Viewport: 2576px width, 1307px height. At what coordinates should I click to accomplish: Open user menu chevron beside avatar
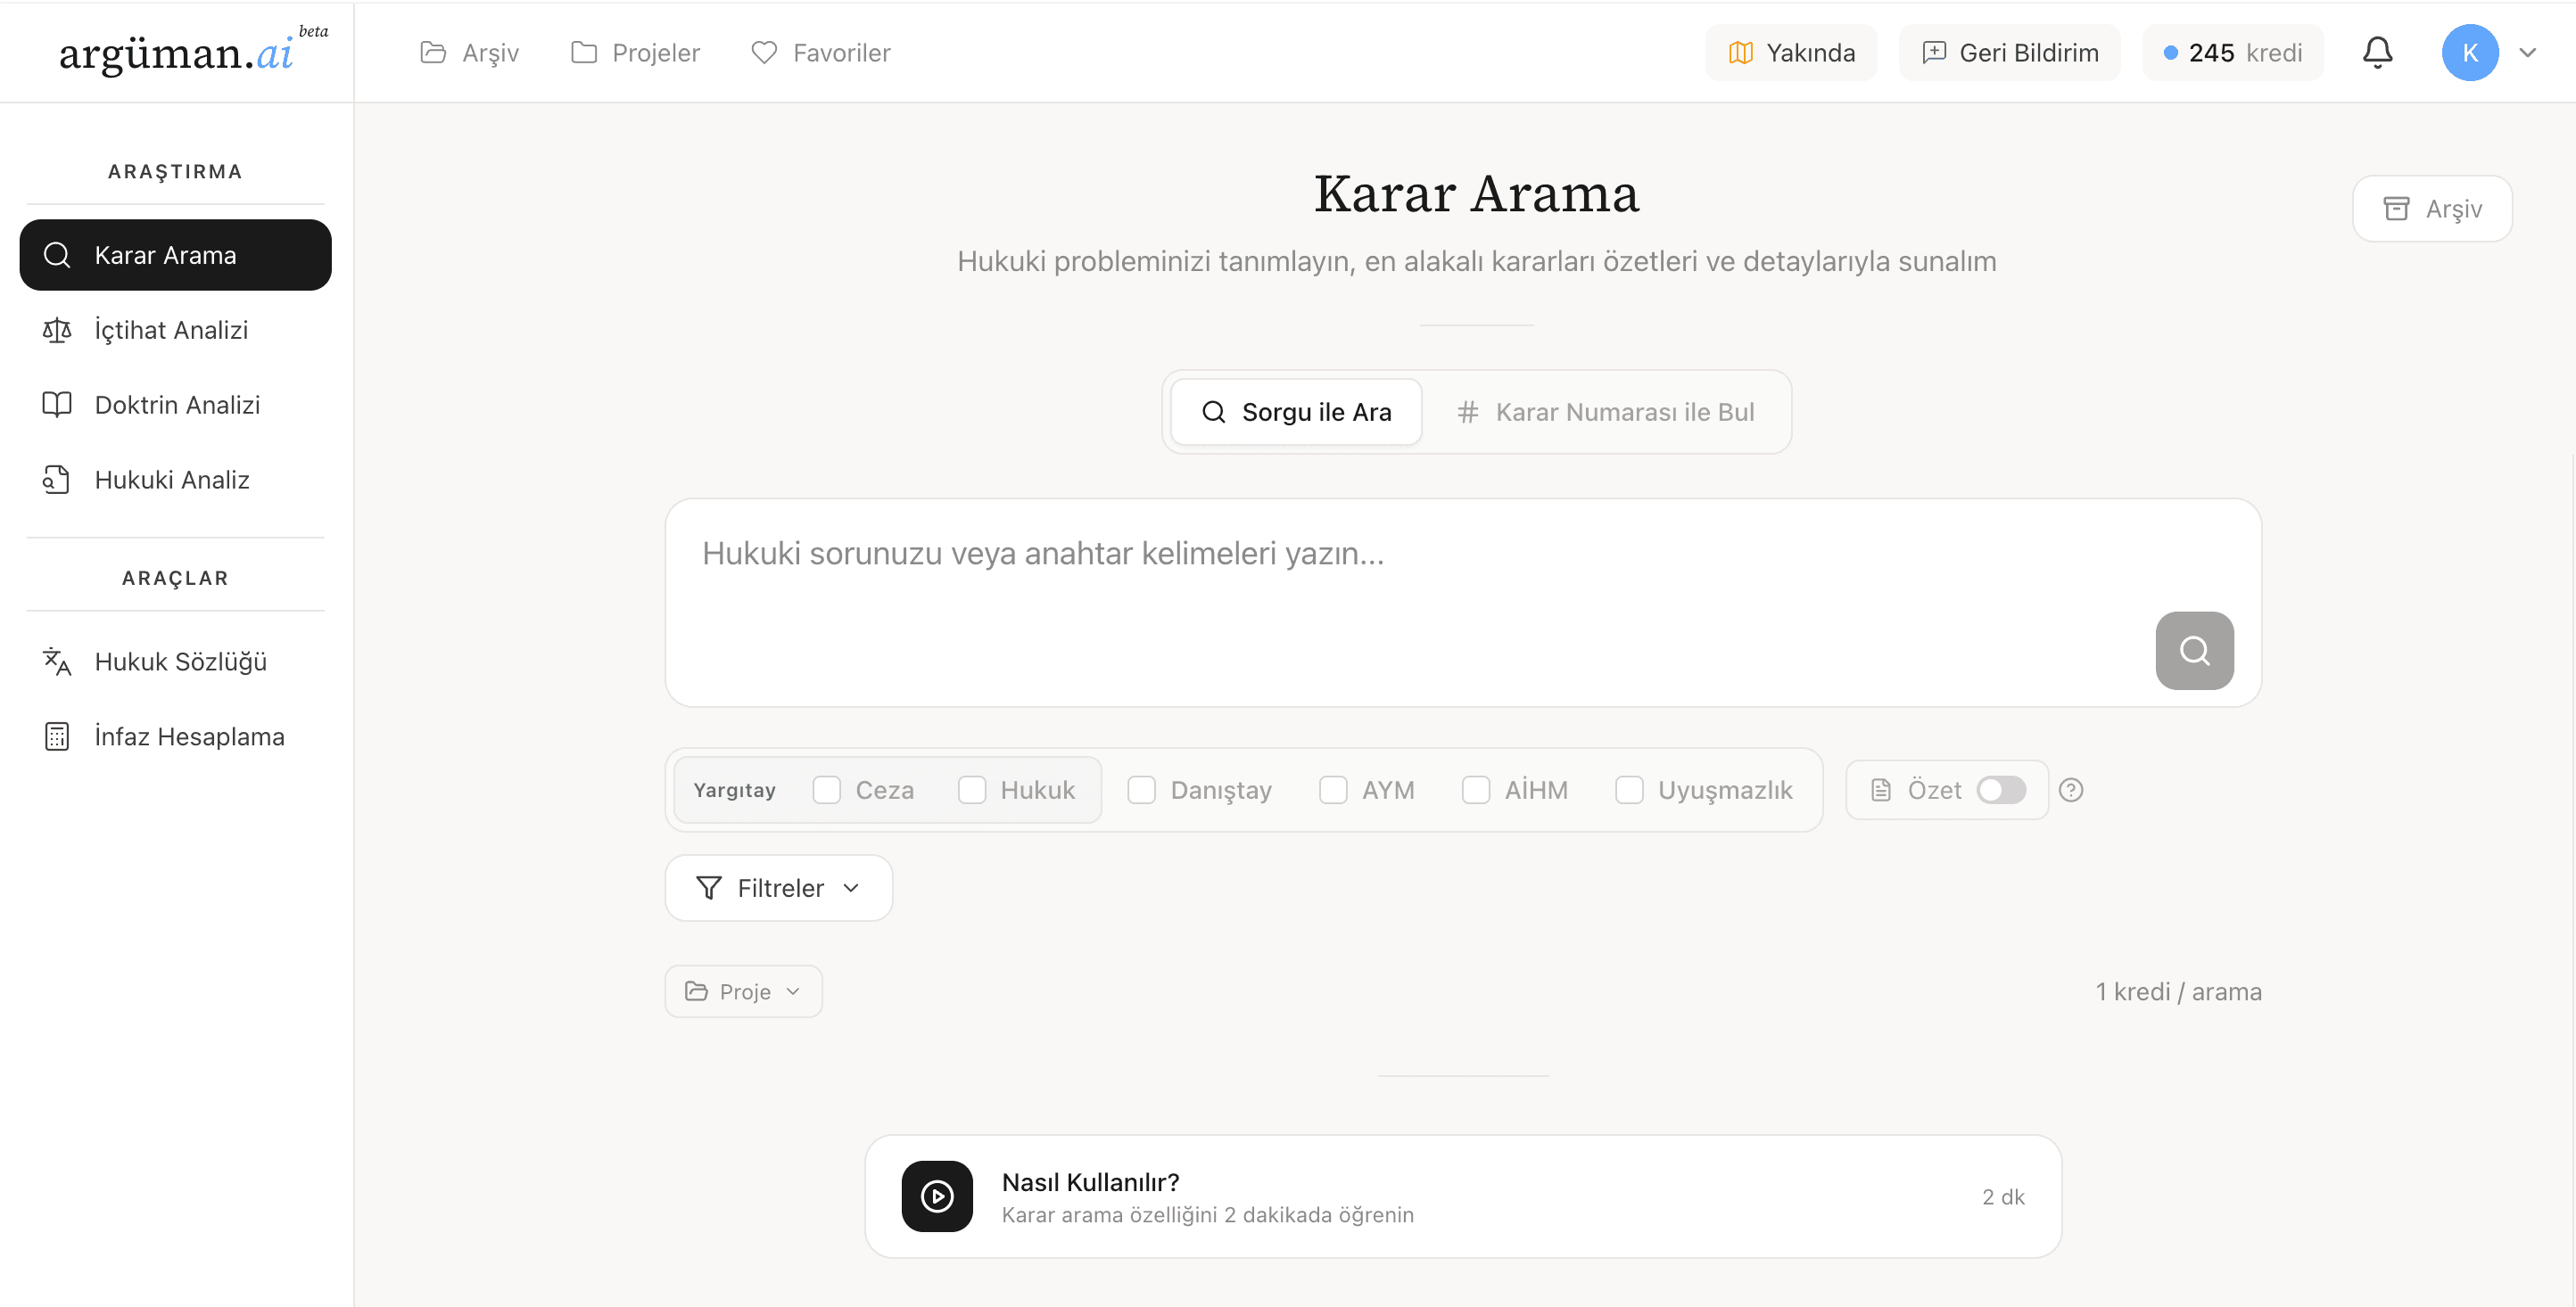click(2527, 52)
